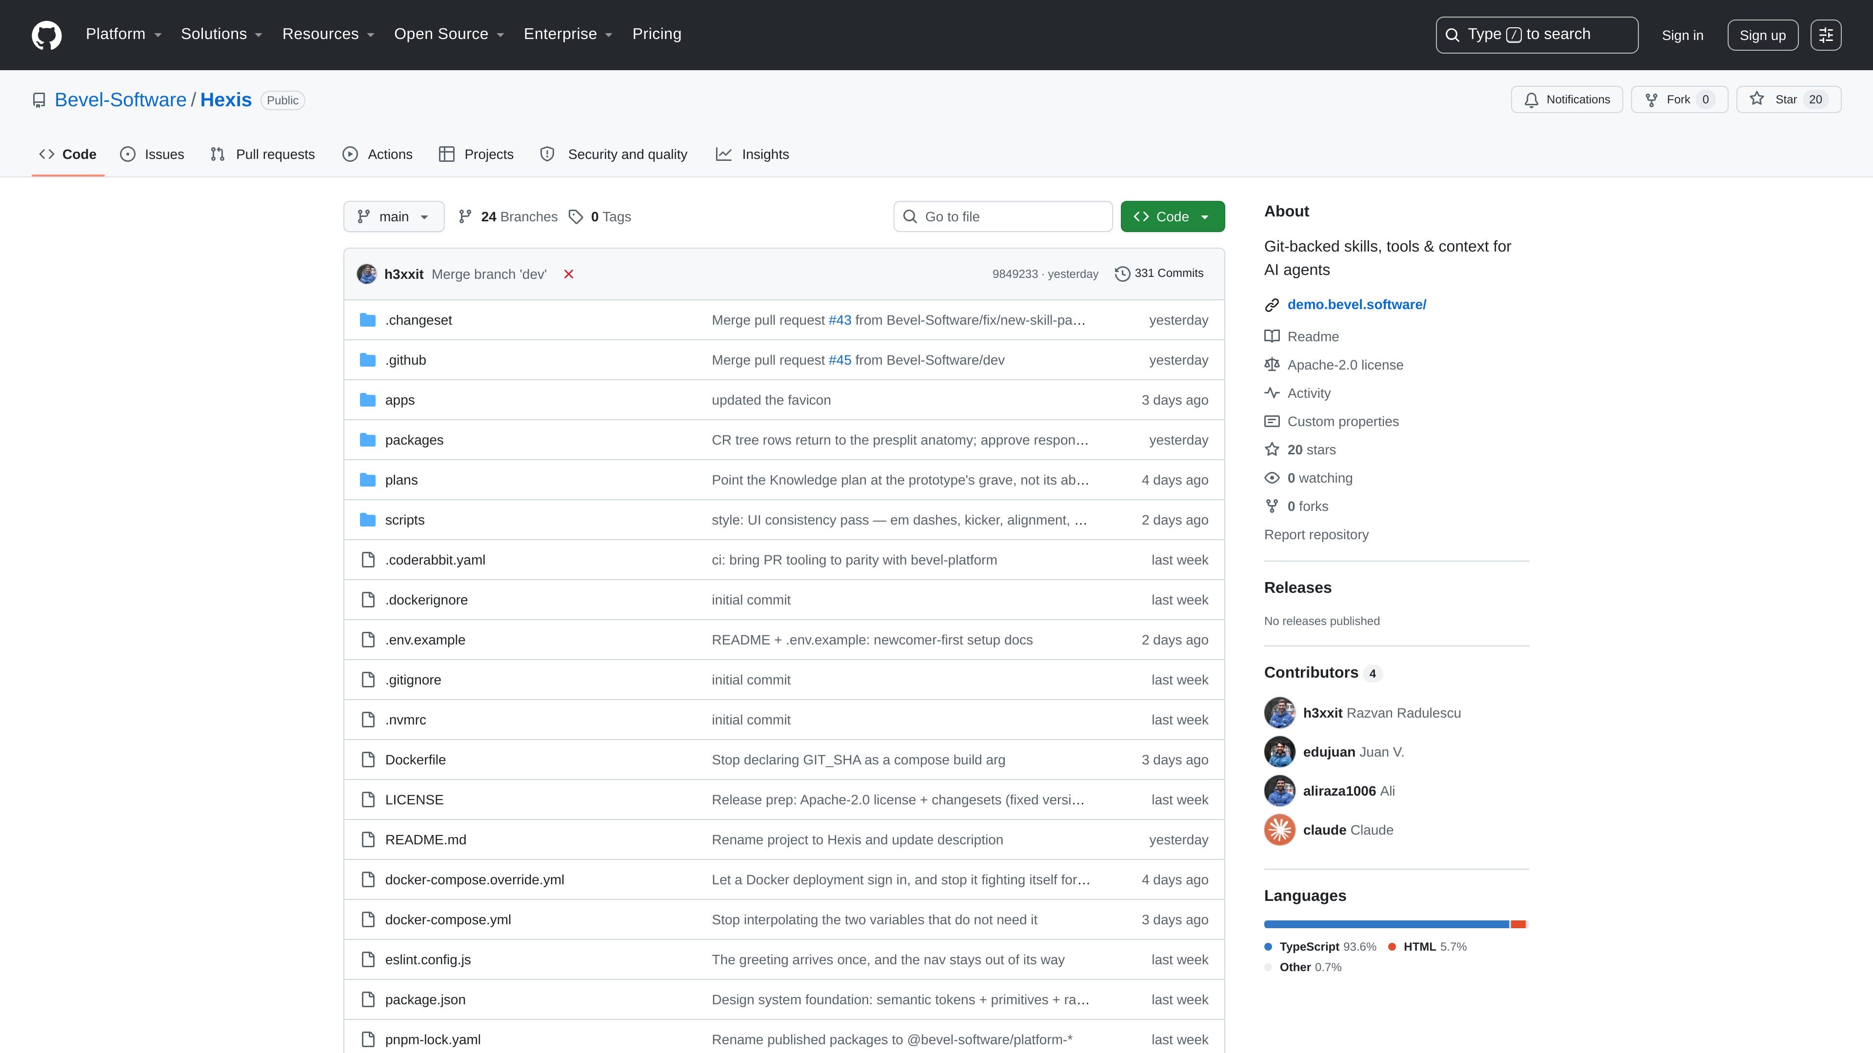Click the Sign in link
The image size is (1873, 1053).
tap(1682, 35)
